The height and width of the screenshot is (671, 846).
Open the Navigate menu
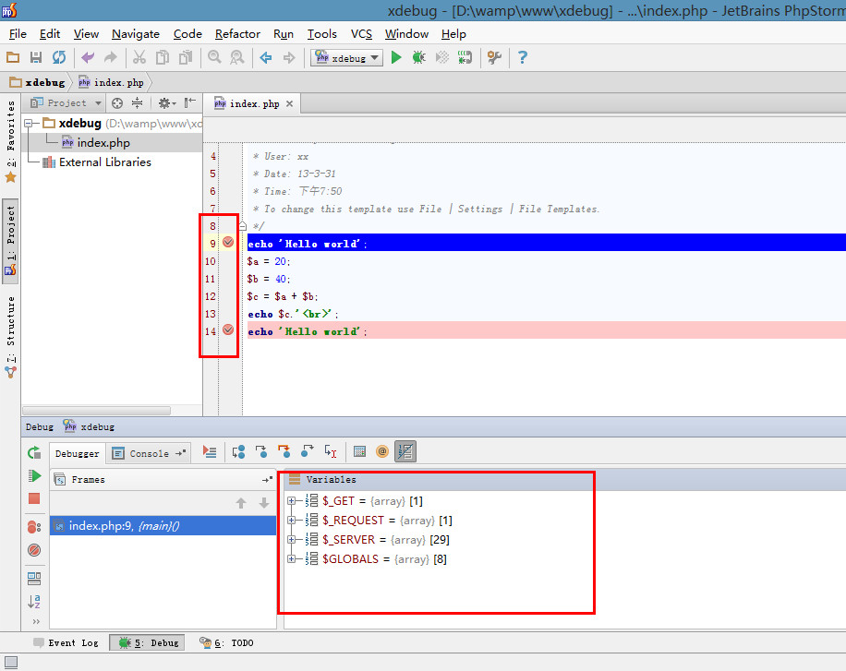pyautogui.click(x=136, y=34)
